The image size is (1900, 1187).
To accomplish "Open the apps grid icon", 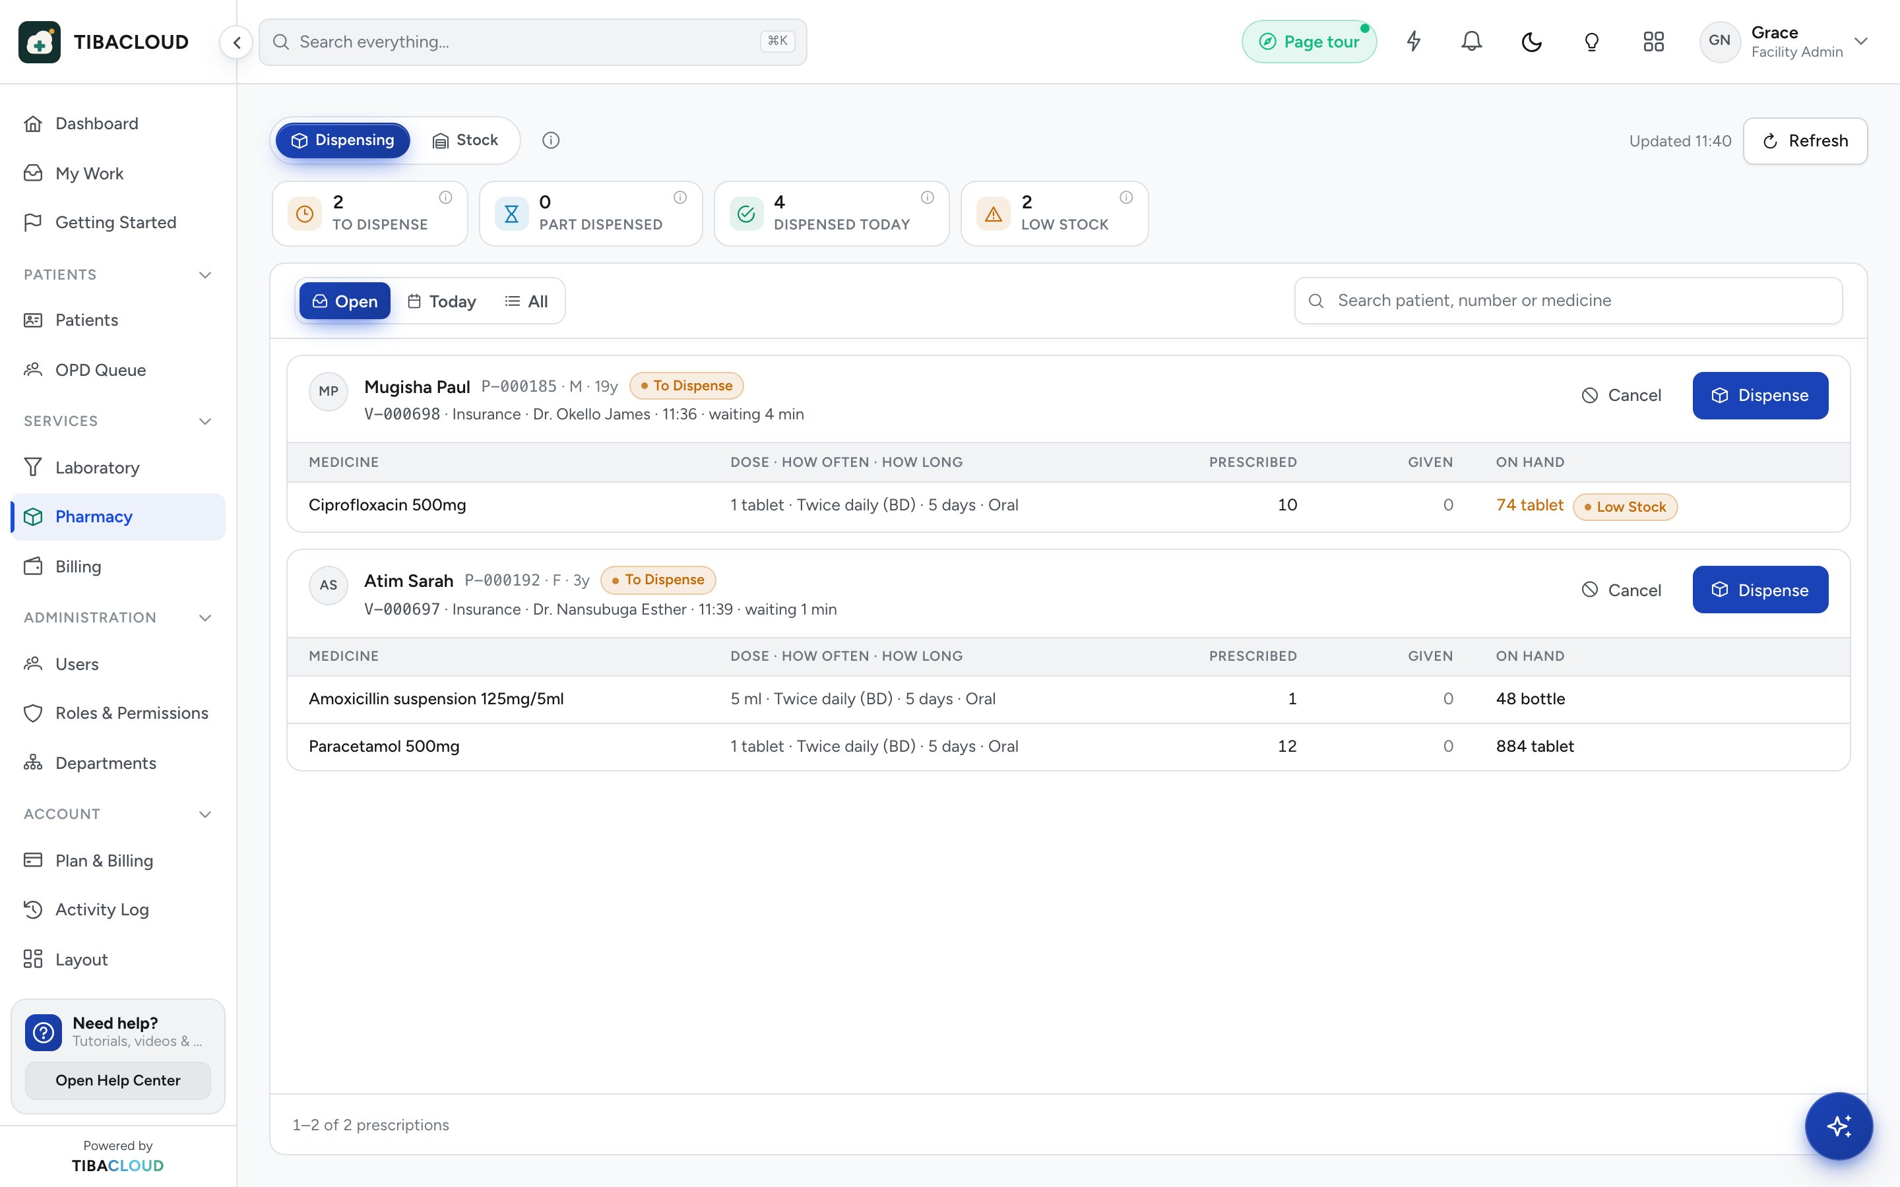I will 1653,42.
